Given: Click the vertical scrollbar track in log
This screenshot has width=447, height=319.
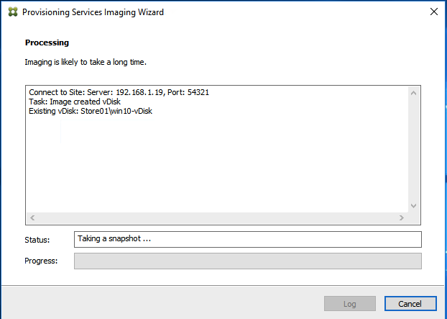Looking at the screenshot, I should point(414,149).
